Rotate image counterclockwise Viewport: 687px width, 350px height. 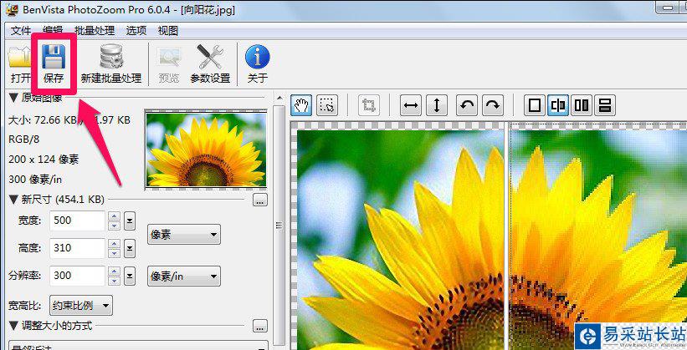coord(467,105)
